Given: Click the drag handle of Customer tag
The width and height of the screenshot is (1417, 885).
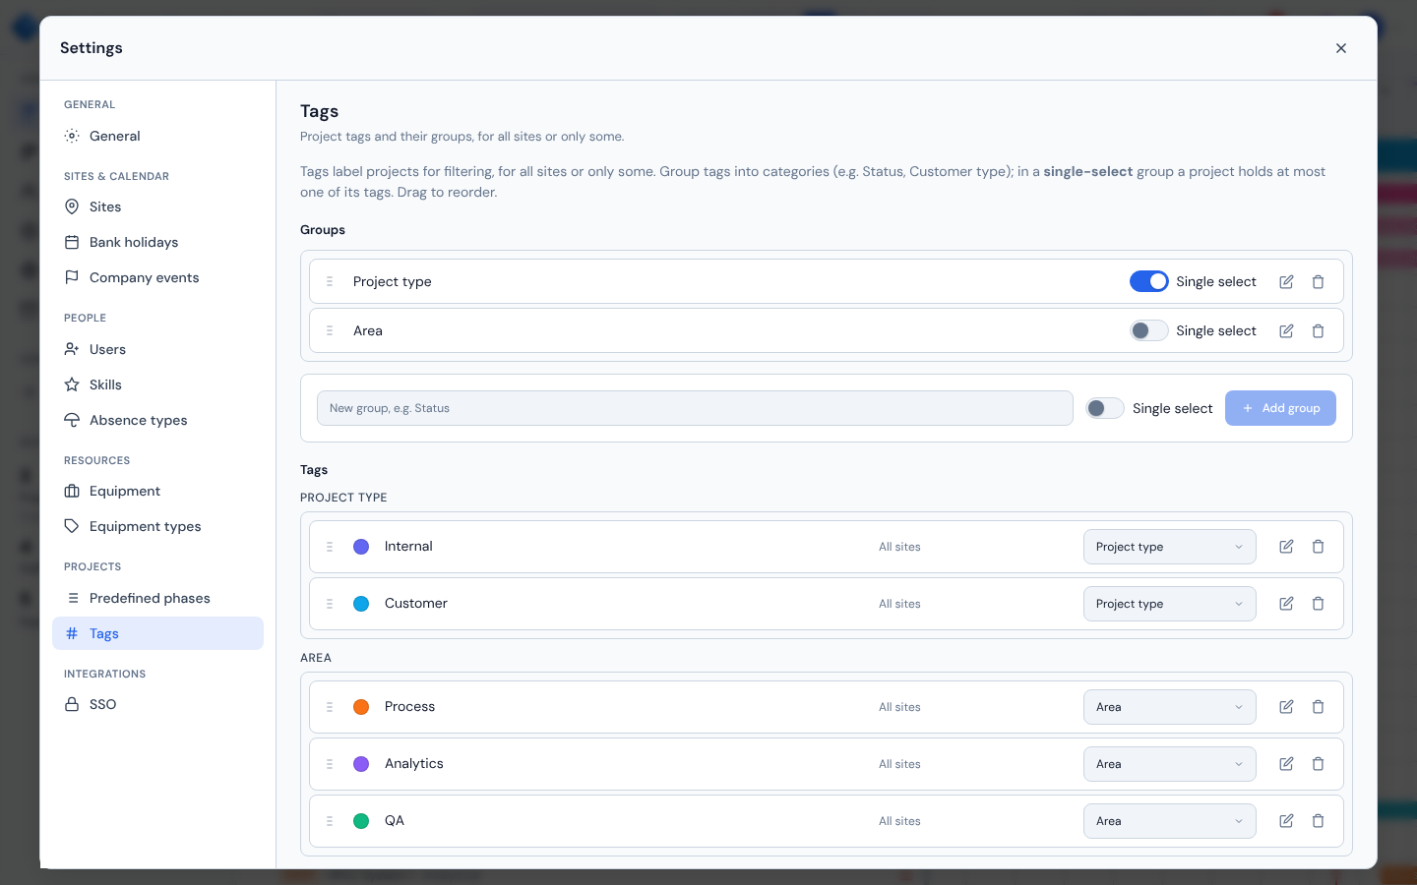Looking at the screenshot, I should [330, 604].
